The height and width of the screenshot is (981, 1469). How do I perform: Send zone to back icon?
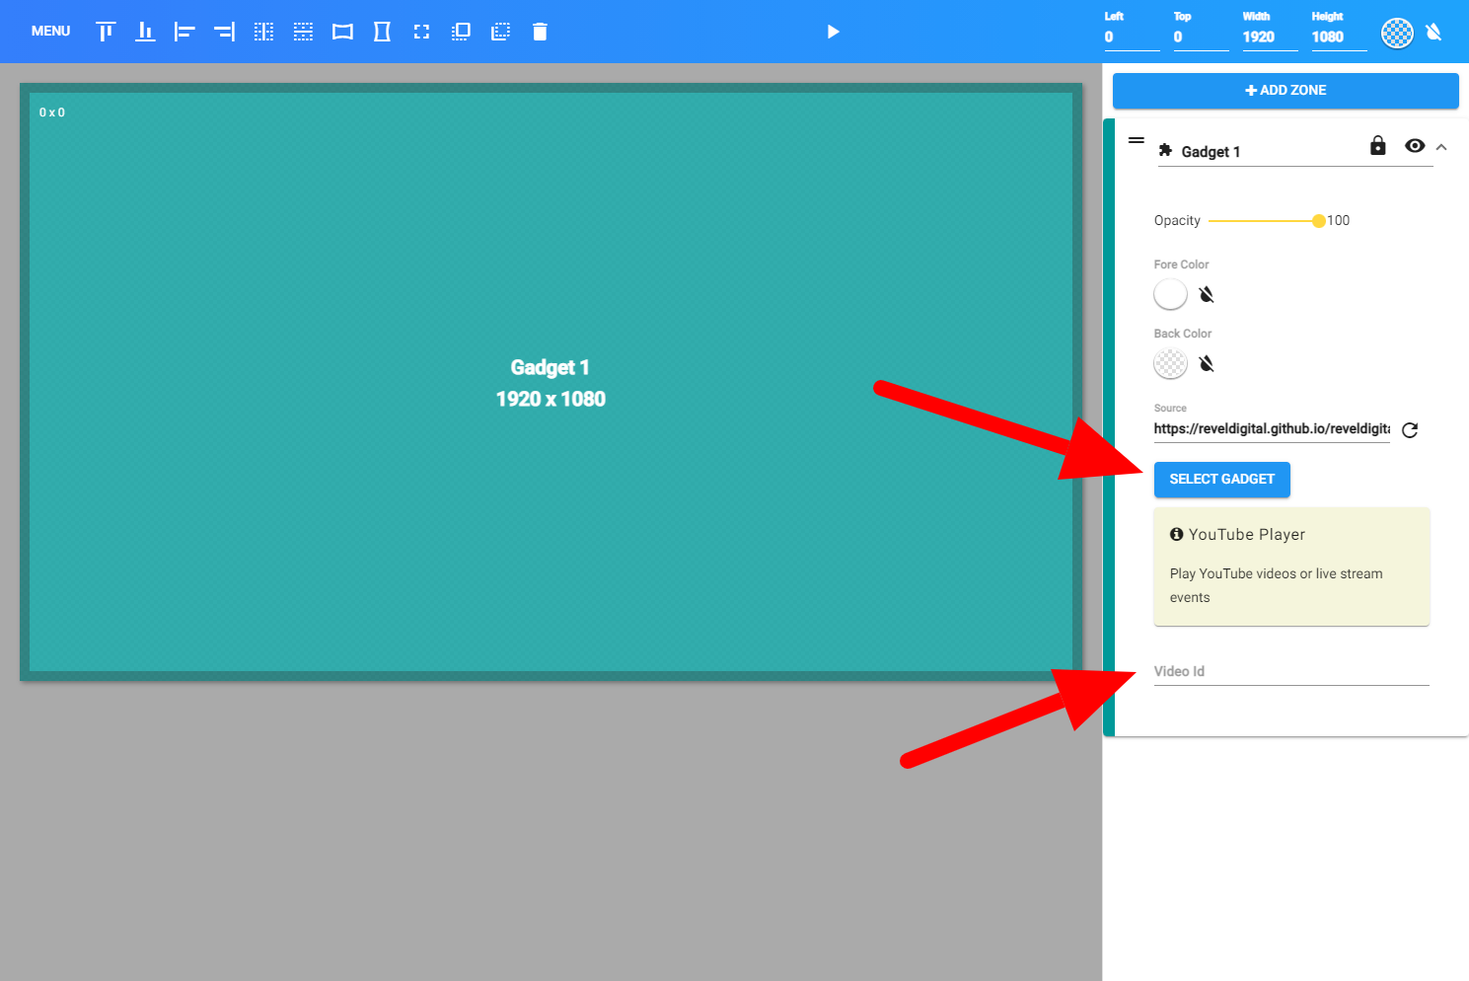[x=500, y=32]
